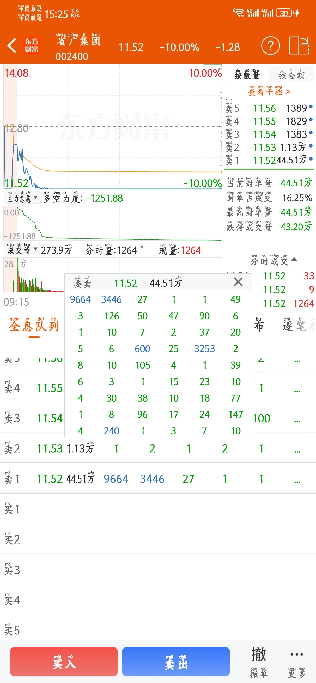Tap order 9664 in popup grid

click(x=80, y=299)
